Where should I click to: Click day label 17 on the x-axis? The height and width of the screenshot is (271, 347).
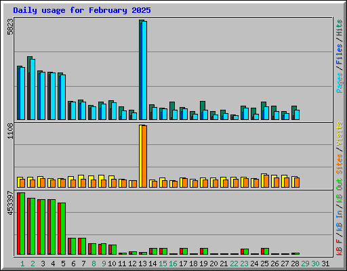(183, 264)
